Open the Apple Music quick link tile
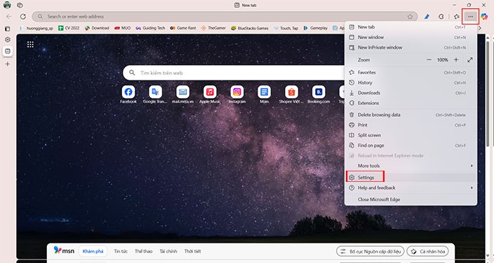This screenshot has height=263, width=494. (210, 94)
